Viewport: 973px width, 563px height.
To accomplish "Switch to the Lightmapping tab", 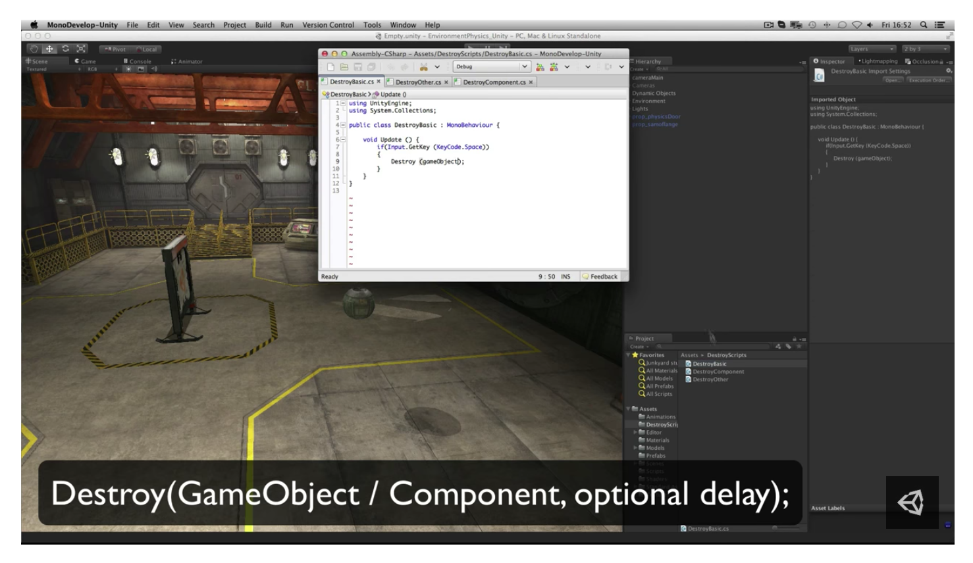I will 878,61.
